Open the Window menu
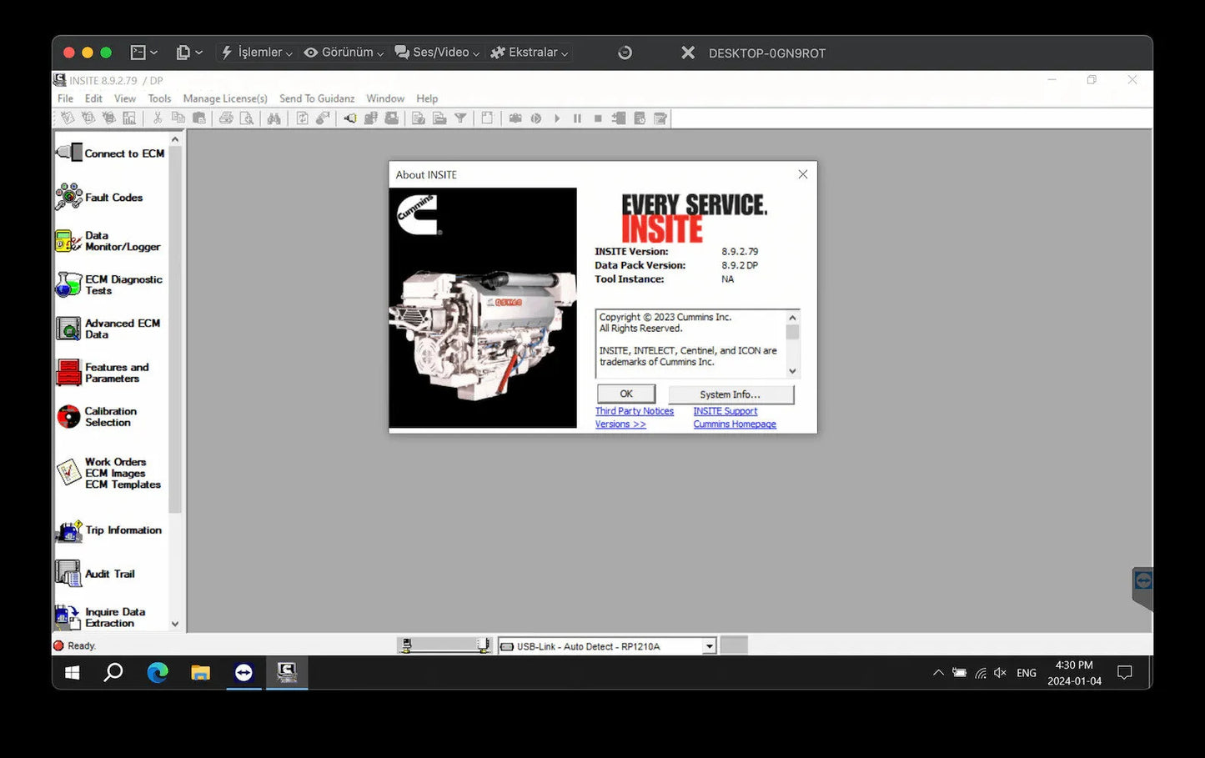 pos(385,98)
